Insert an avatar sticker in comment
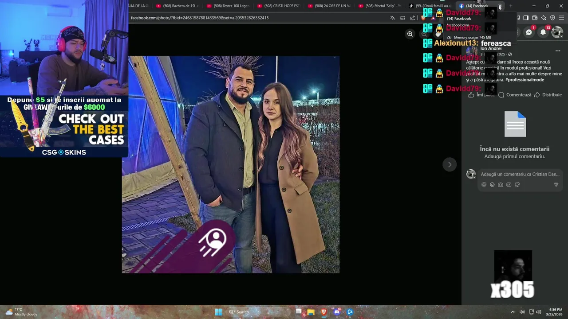Viewport: 568px width, 319px height. 484,185
